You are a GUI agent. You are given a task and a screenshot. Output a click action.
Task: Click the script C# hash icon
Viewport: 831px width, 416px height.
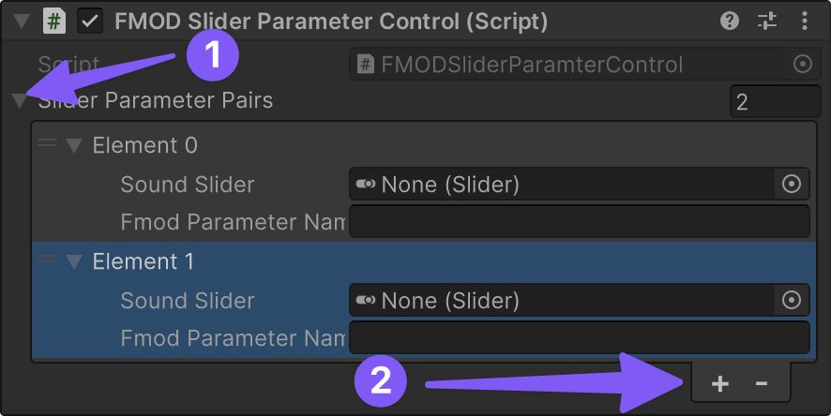[x=54, y=21]
